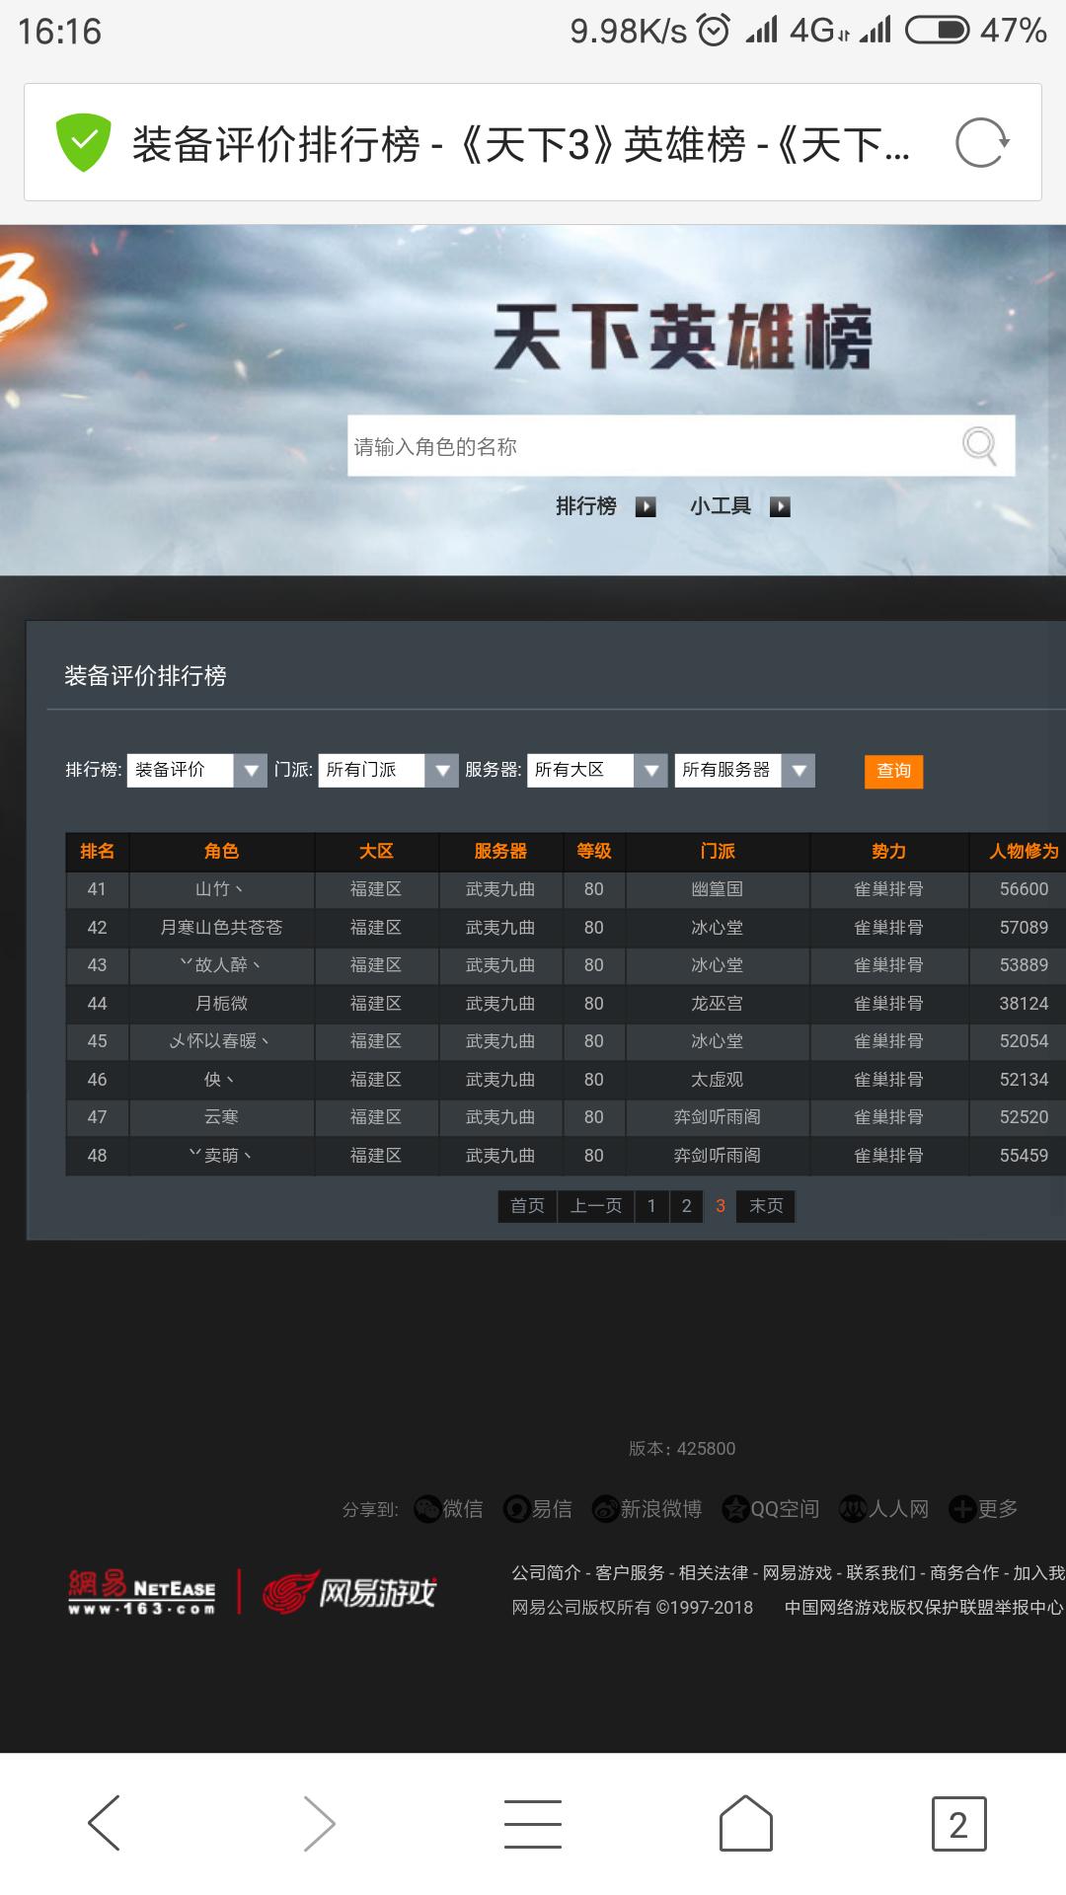Open character 怀以春暖 in rank 45
The width and height of the screenshot is (1066, 1895).
click(x=221, y=1041)
